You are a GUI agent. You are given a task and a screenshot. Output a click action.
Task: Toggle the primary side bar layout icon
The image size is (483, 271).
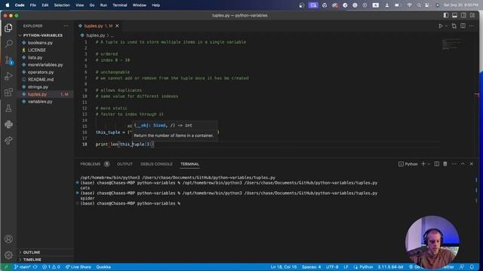446,15
